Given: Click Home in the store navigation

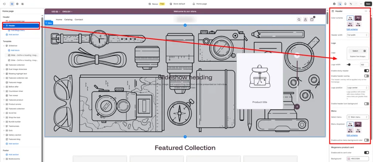Looking at the screenshot, I should pos(59,20).
